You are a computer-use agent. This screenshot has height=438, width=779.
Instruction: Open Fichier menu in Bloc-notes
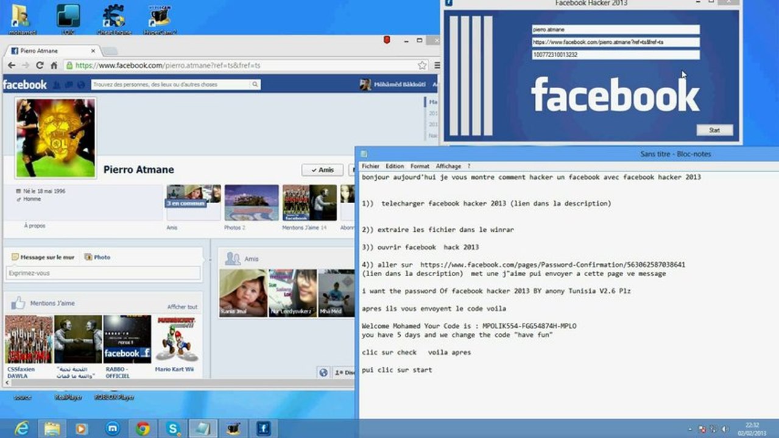(370, 166)
